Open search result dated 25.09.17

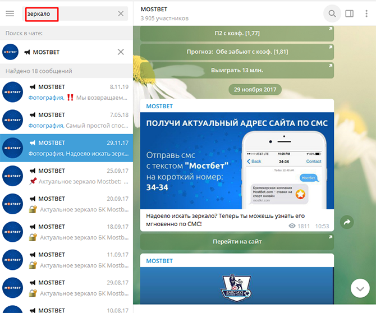coord(66,176)
